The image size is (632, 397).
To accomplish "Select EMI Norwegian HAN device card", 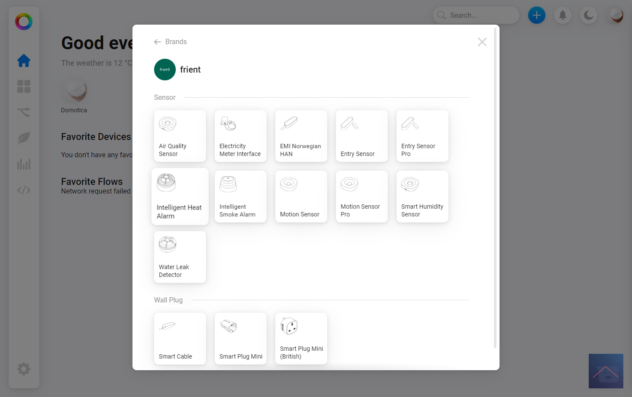I will coord(301,136).
